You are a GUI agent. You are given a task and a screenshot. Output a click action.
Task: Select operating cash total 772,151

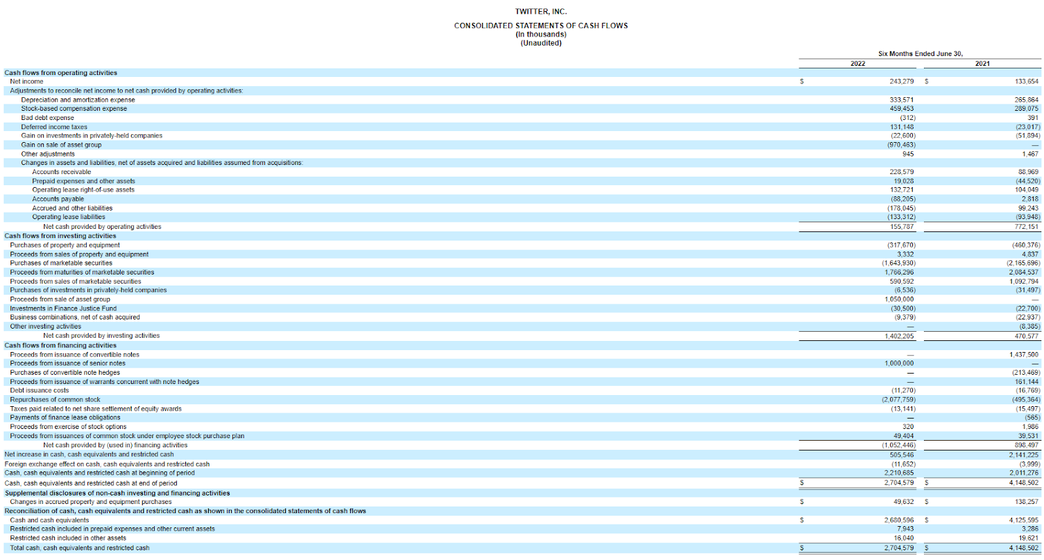click(x=1026, y=227)
